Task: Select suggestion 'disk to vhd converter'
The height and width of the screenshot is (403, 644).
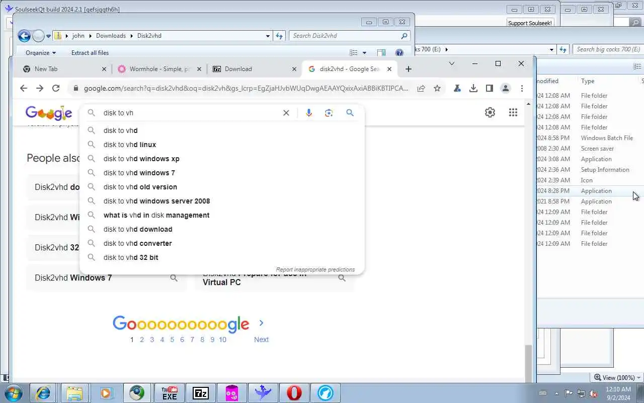Action: tap(222, 243)
